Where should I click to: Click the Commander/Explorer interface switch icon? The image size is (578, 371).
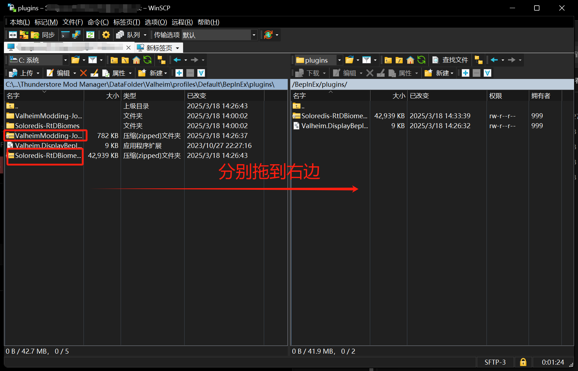(13, 35)
